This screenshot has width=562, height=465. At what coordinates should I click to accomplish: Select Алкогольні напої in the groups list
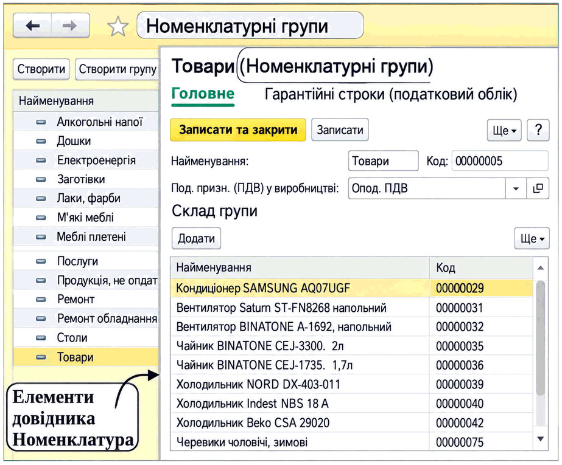coord(86,122)
